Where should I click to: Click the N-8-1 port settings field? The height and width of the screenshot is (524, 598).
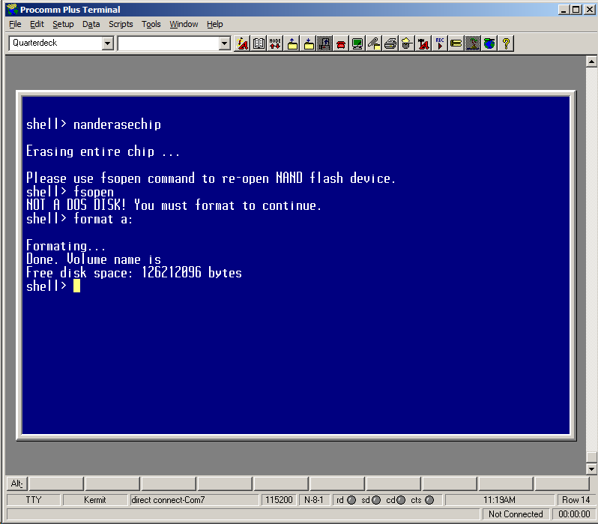[313, 499]
